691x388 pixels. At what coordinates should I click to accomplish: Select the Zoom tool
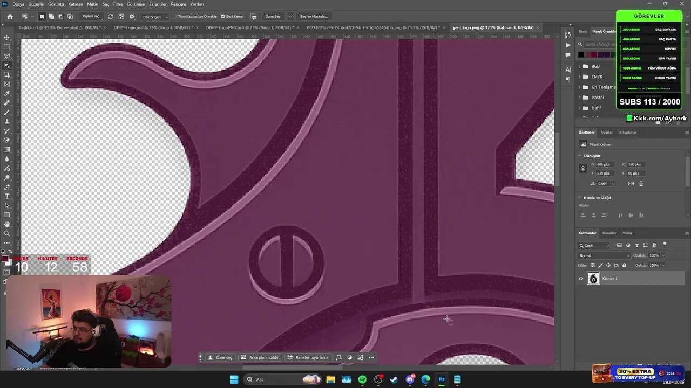pos(7,233)
